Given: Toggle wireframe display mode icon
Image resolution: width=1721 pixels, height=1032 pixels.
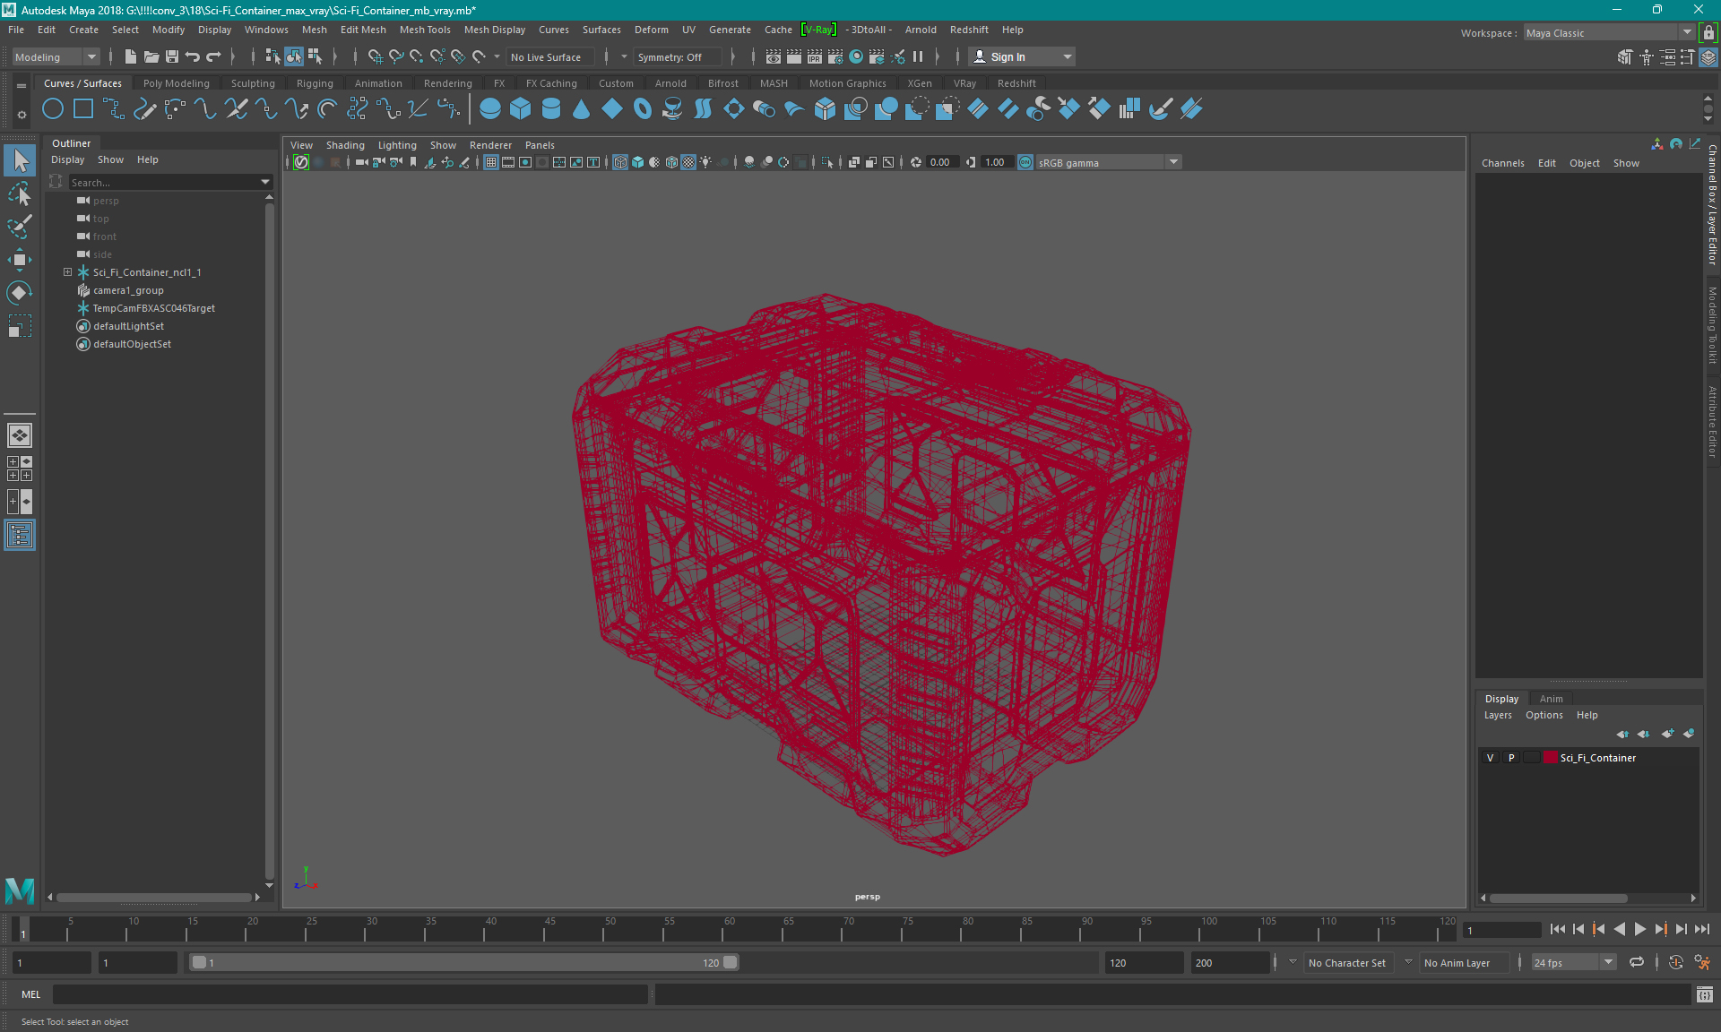Looking at the screenshot, I should pos(619,162).
